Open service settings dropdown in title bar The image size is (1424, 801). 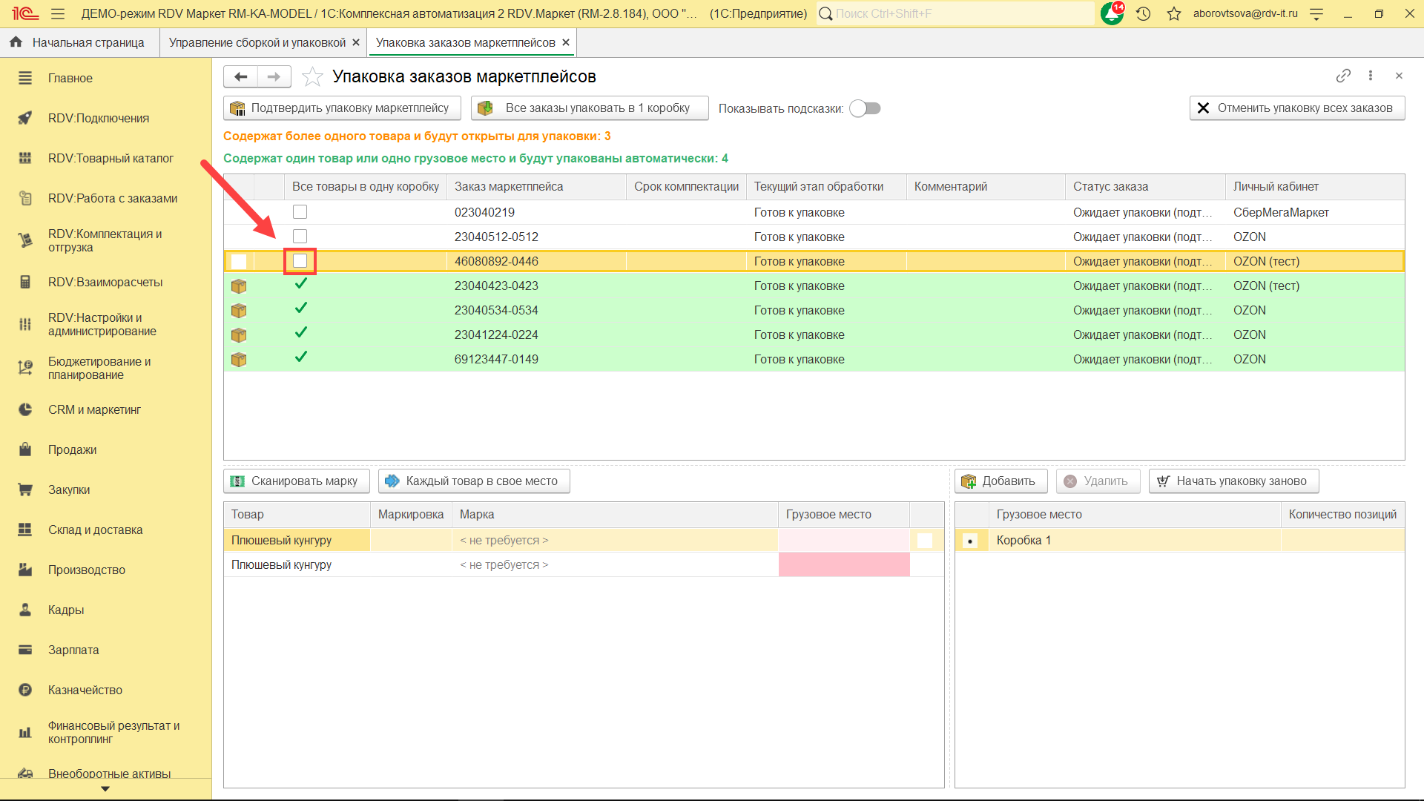(x=1316, y=13)
